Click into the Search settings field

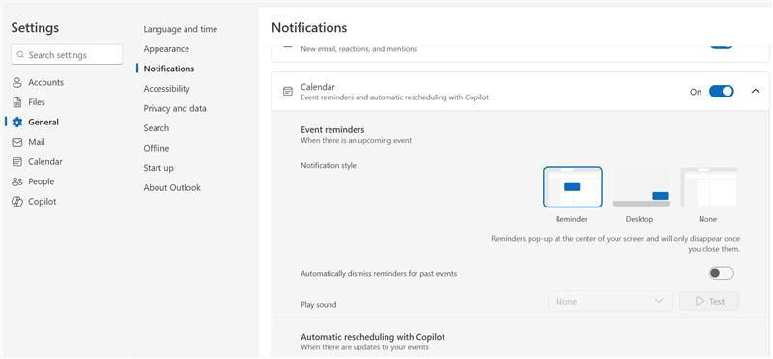point(67,55)
